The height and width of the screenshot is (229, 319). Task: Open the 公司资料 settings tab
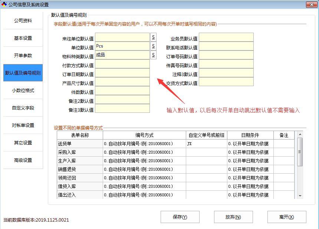click(x=23, y=20)
